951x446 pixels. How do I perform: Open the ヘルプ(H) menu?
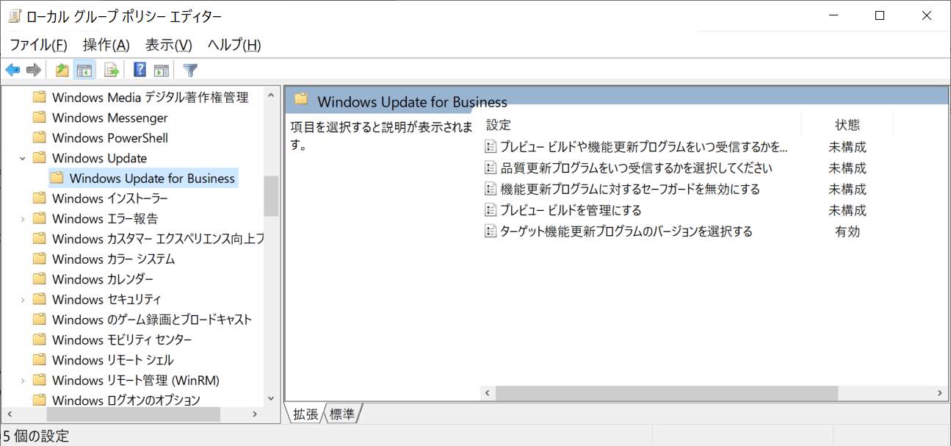coord(234,45)
